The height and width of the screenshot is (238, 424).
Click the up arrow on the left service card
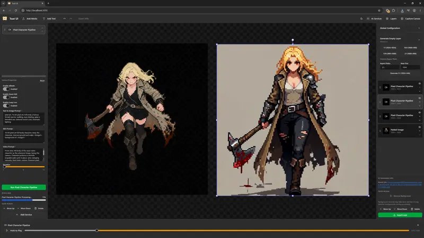pyautogui.click(x=42, y=28)
